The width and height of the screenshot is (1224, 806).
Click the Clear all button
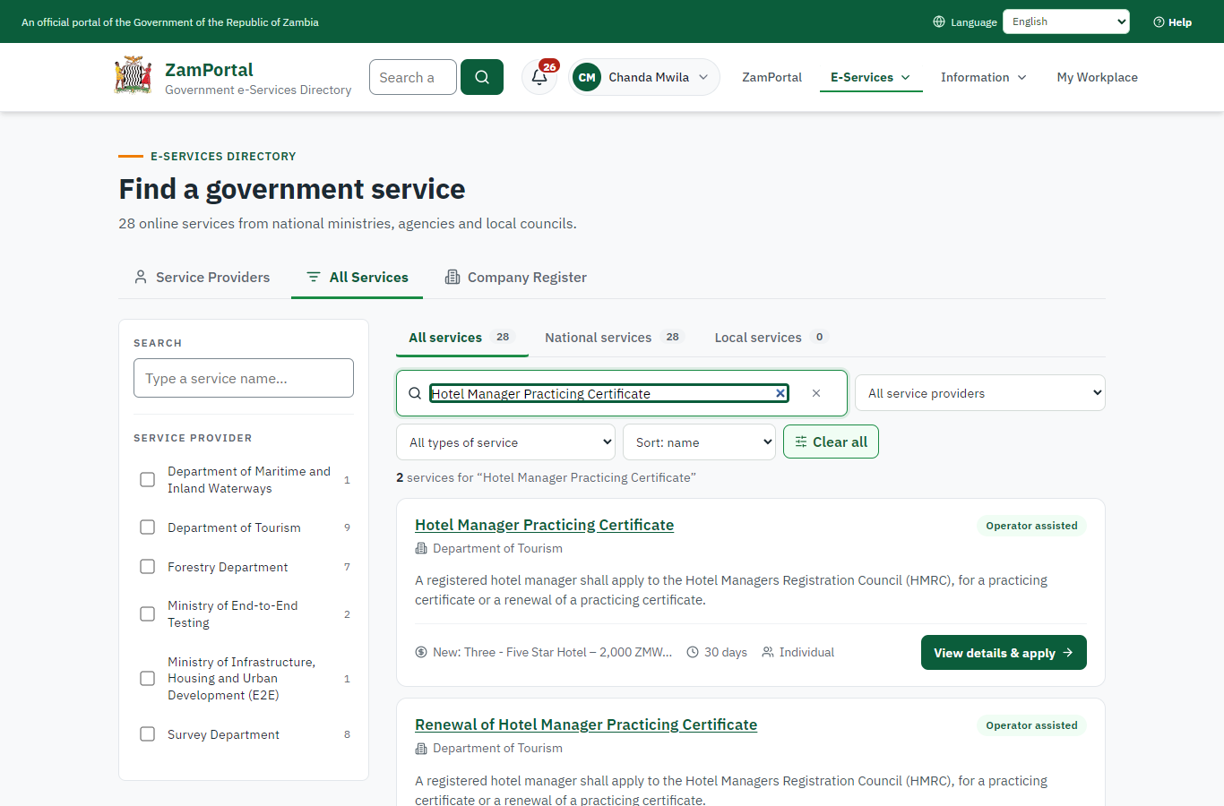point(831,442)
